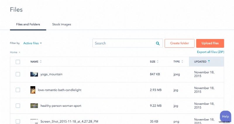Click the search magnifier icon
Image resolution: width=234 pixels, height=124 pixels.
(x=158, y=43)
